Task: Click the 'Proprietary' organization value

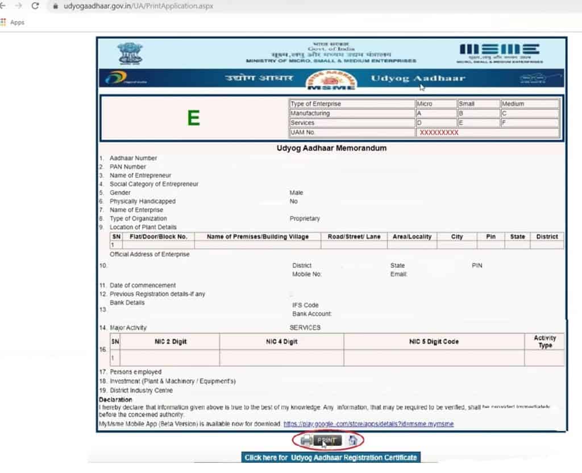Action: click(305, 219)
